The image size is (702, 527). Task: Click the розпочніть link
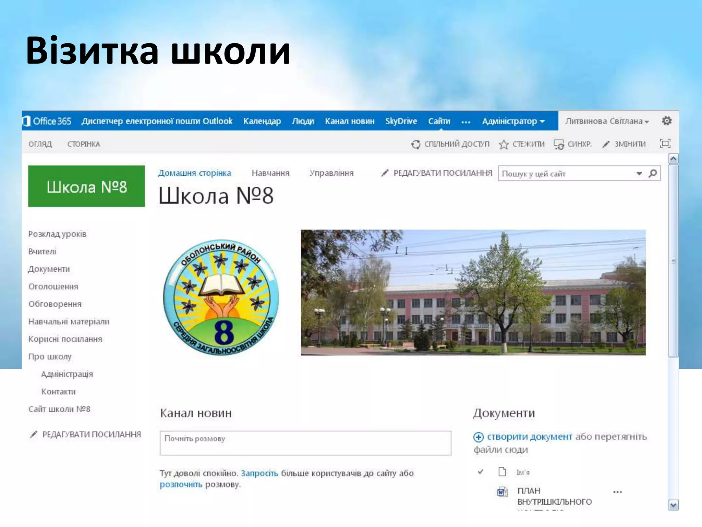(x=181, y=484)
